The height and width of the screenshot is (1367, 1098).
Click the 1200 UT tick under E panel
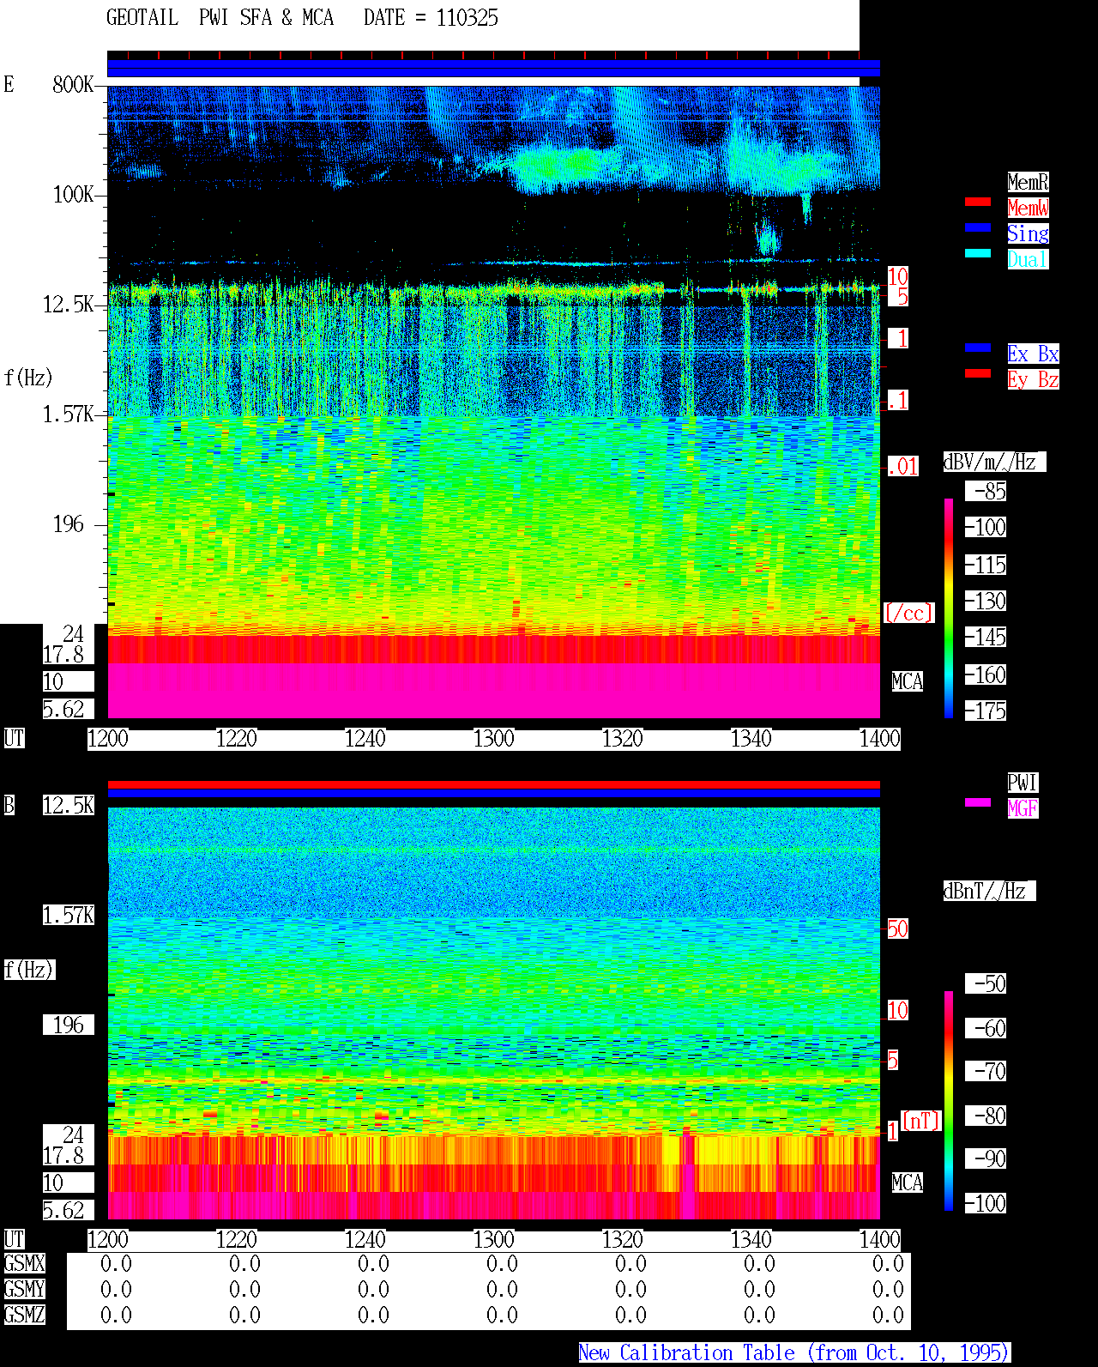[x=108, y=738]
